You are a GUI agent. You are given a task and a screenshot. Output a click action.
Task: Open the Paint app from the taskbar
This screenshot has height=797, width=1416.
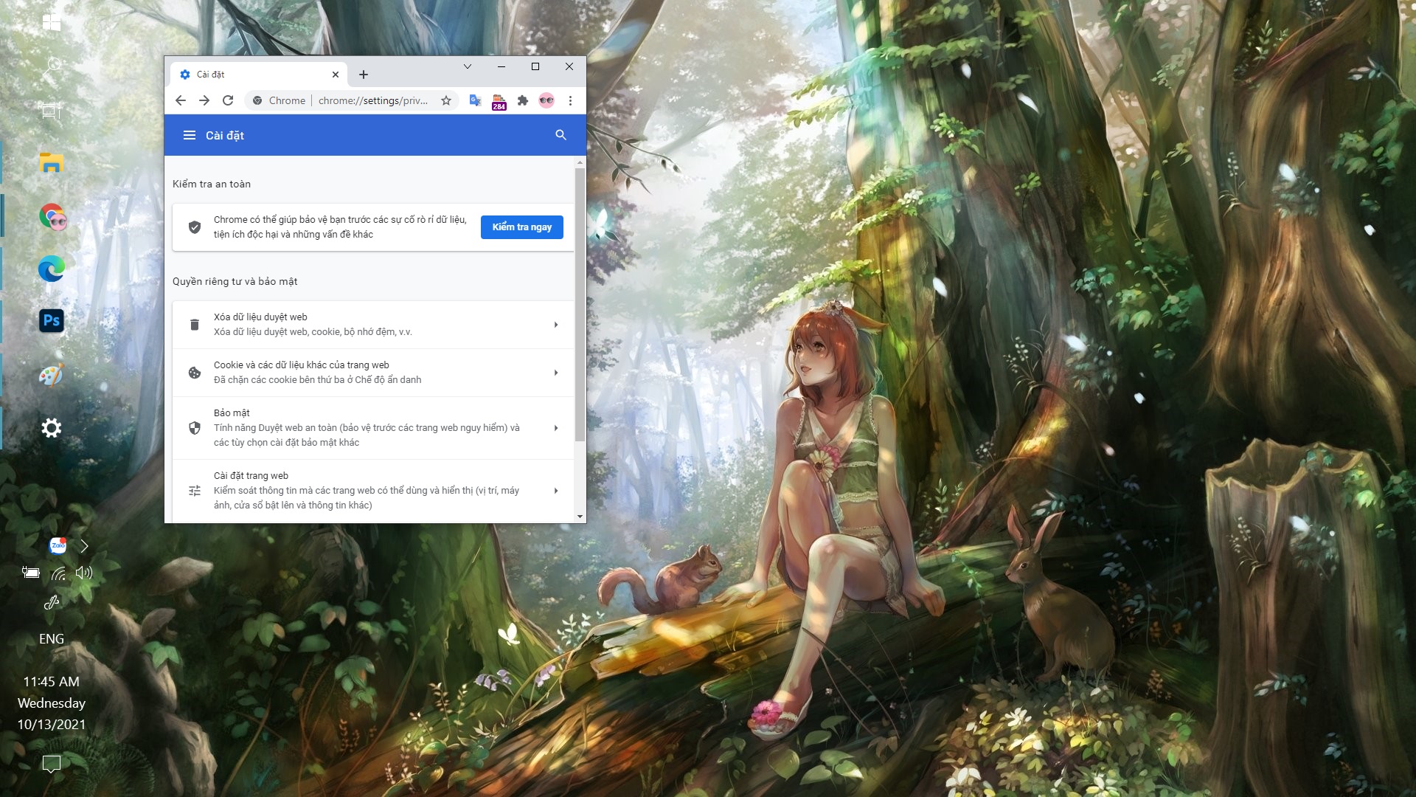[52, 374]
